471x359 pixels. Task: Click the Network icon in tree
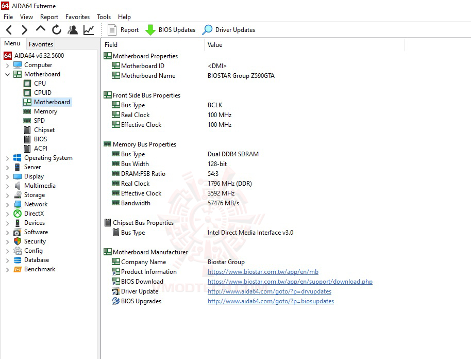click(x=18, y=204)
